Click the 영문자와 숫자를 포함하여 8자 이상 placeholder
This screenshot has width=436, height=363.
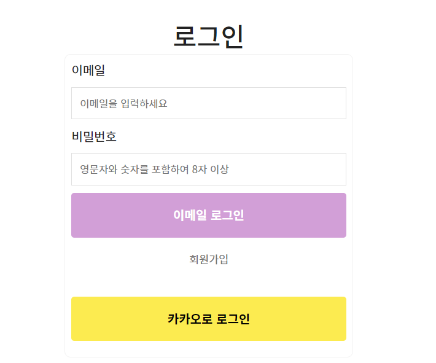(x=154, y=169)
